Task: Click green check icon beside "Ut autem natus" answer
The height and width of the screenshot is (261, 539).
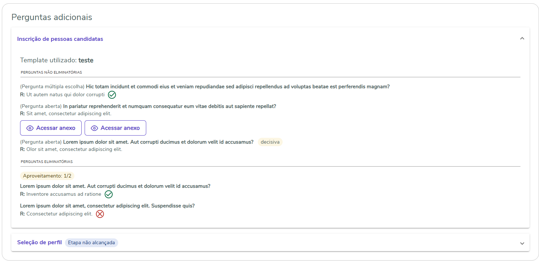Action: click(112, 95)
